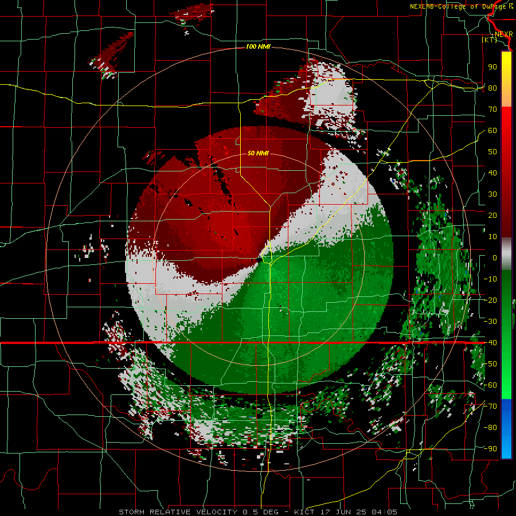
Task: Click the 10 value on velocity scale
Action: 492,236
